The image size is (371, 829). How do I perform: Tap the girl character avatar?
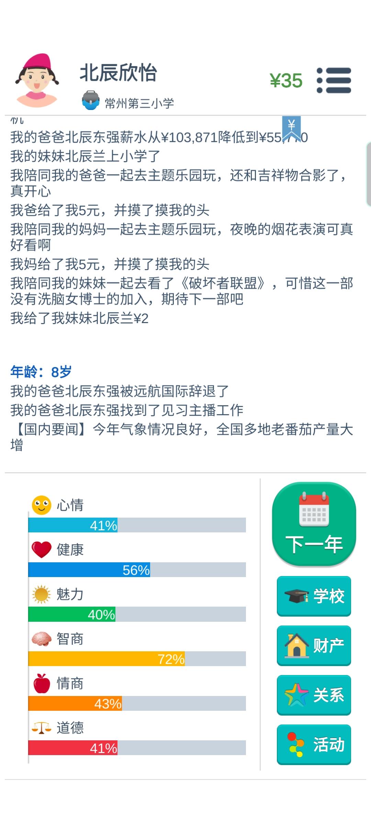[x=37, y=80]
